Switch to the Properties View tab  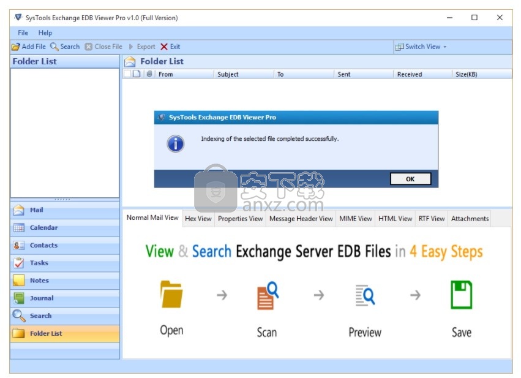coord(240,219)
